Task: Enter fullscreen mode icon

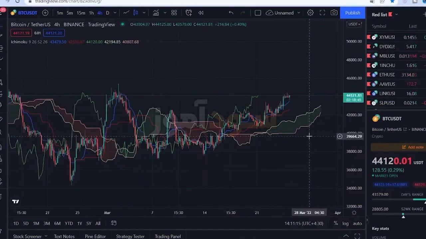Action: click(x=322, y=13)
